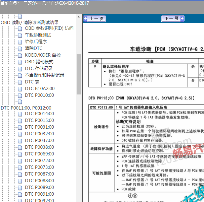Open document icon for DTC P0031:00

pos(20,127)
